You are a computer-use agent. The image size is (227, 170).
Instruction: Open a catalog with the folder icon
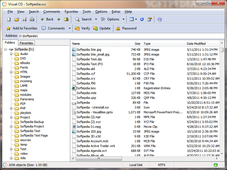click(17, 19)
